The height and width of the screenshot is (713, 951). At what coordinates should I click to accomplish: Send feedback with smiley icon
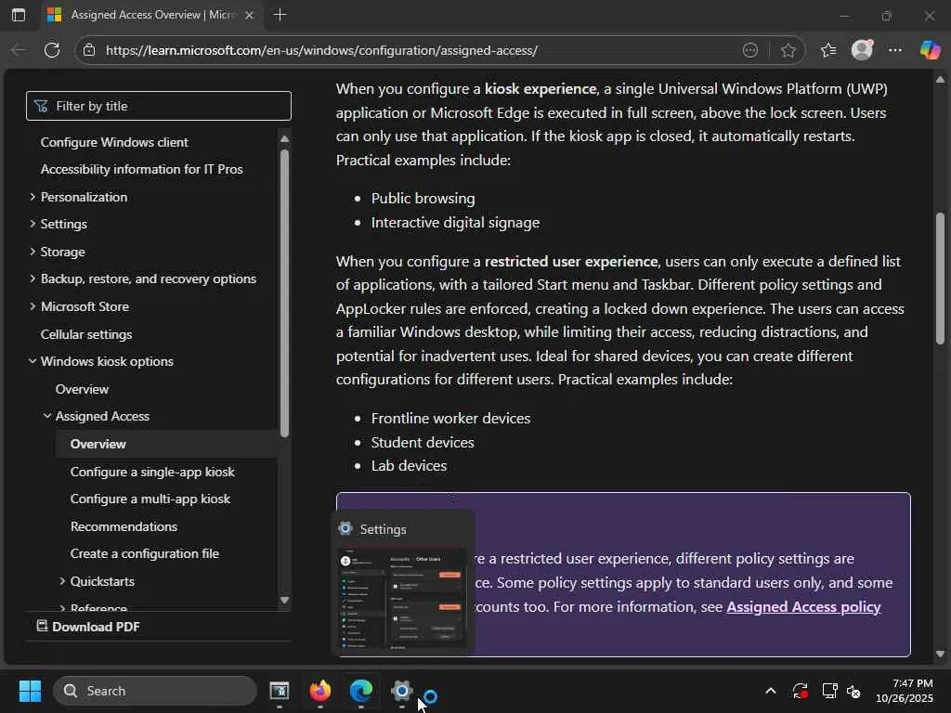click(x=750, y=50)
